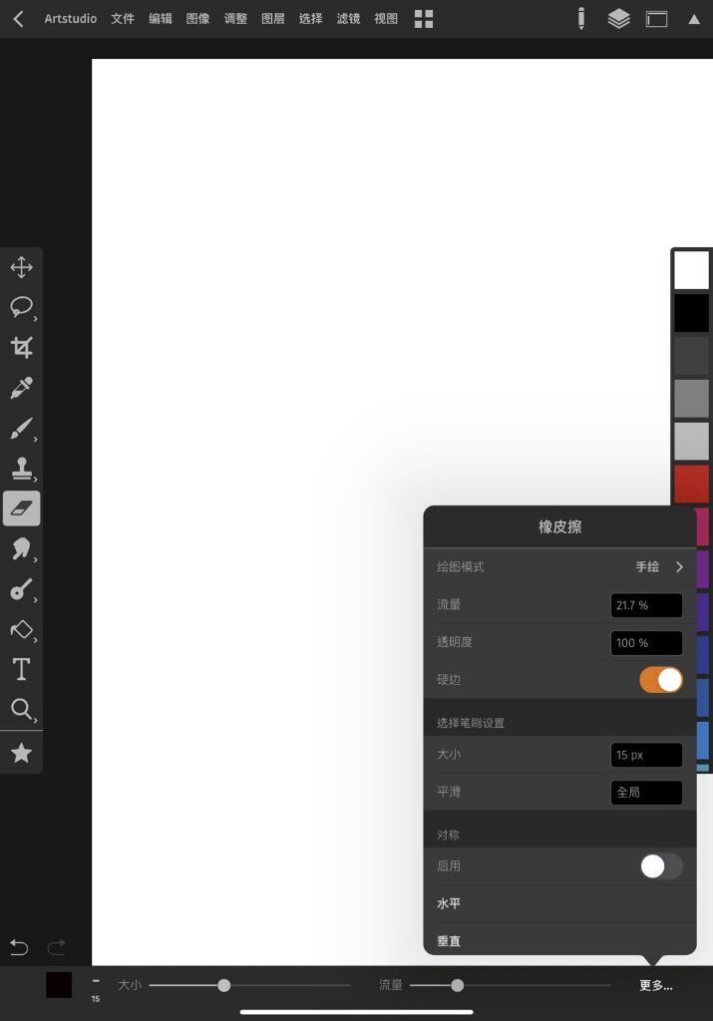
Task: Expand the 绘图模式 手绘 chevron
Action: click(x=679, y=567)
